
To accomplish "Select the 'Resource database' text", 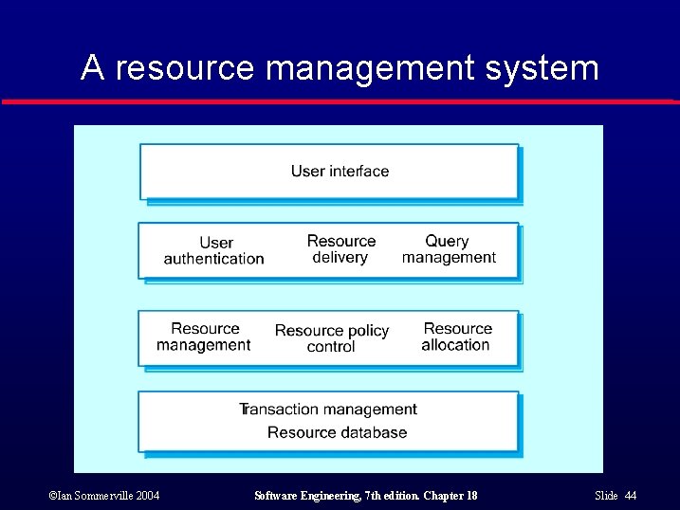I will (337, 432).
